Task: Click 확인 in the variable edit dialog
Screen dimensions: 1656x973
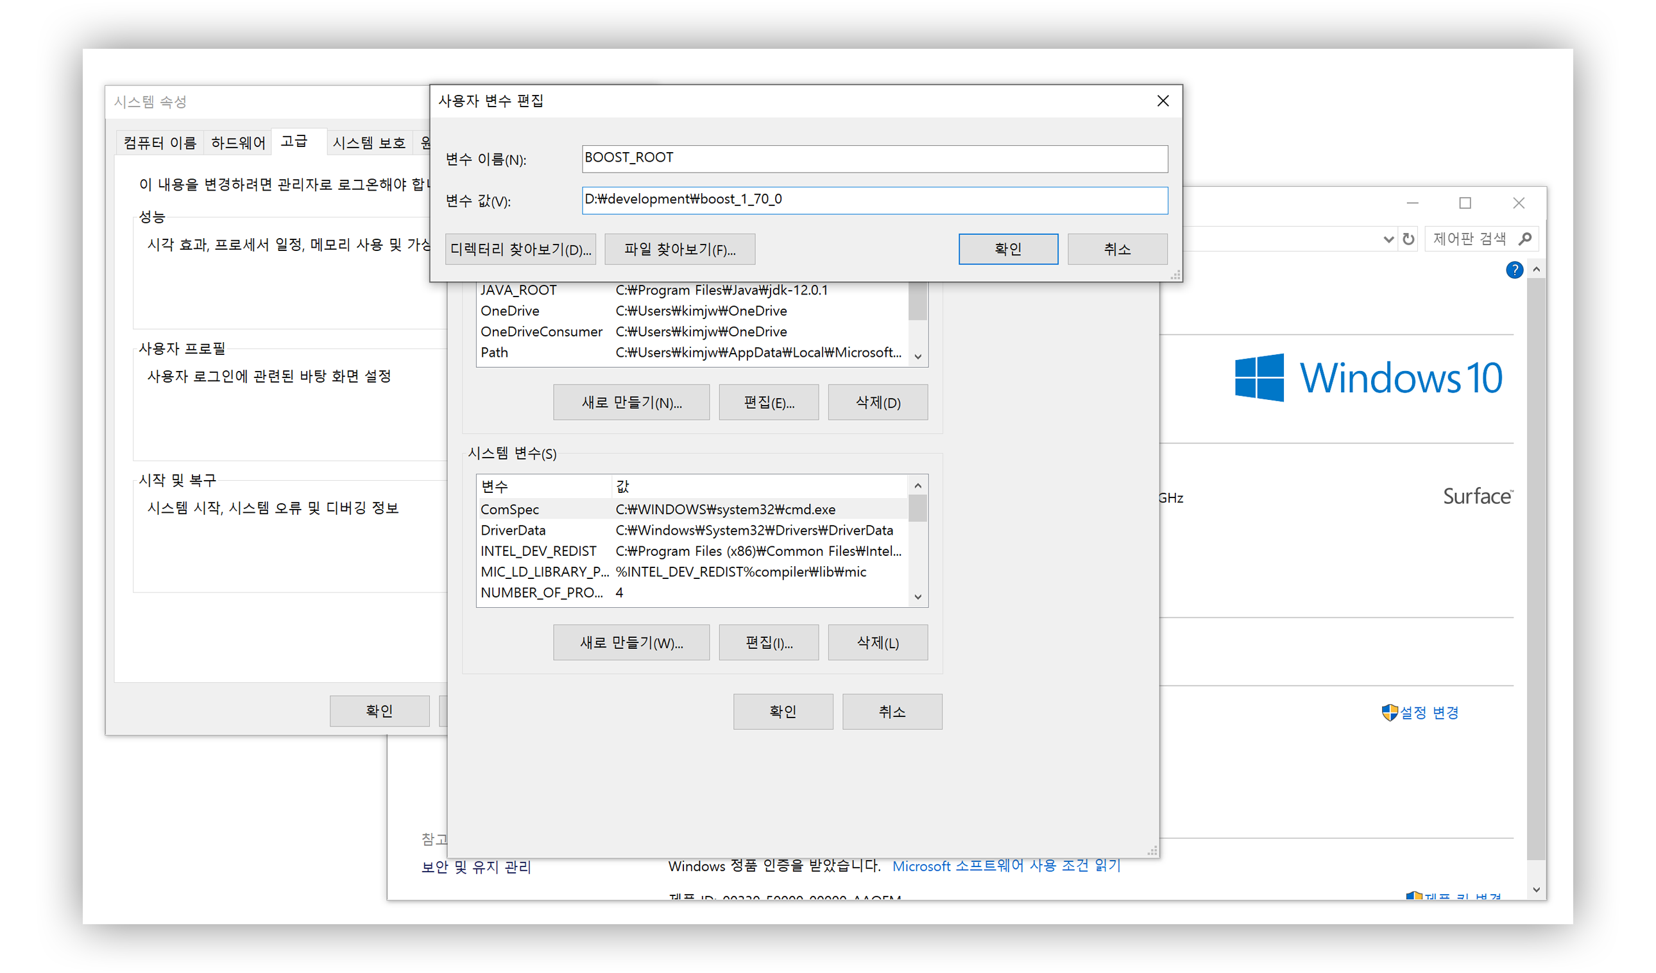Action: click(1007, 249)
